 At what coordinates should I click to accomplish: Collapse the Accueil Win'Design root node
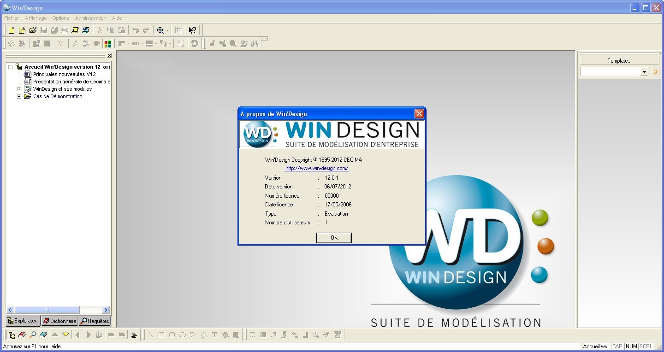[x=10, y=67]
